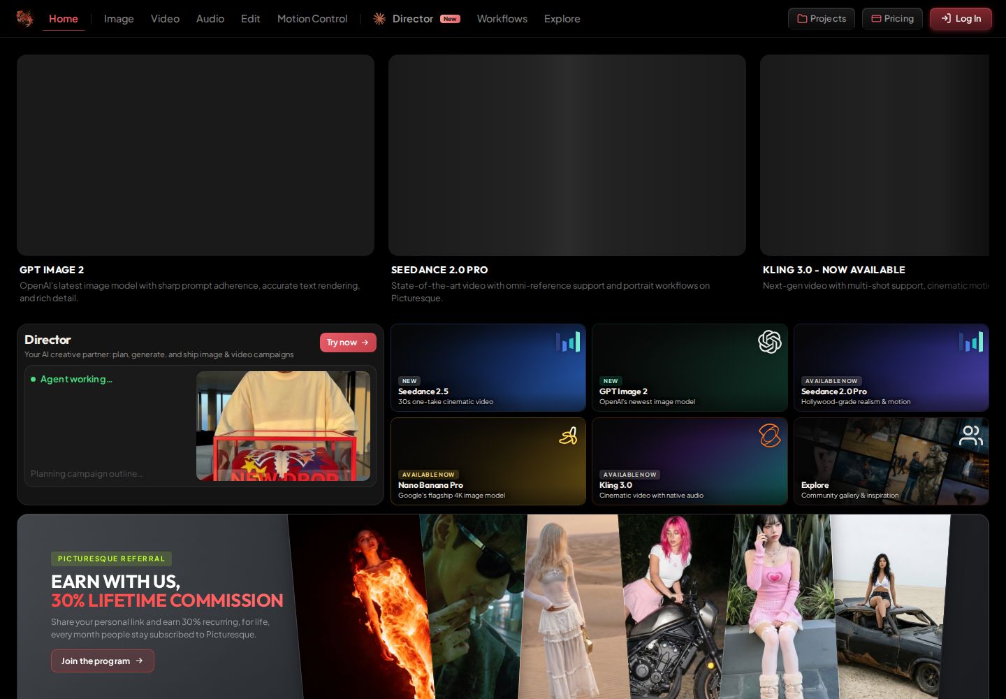Open the Seedance 2.0 Pro model card
This screenshot has height=699, width=1006.
click(x=891, y=368)
